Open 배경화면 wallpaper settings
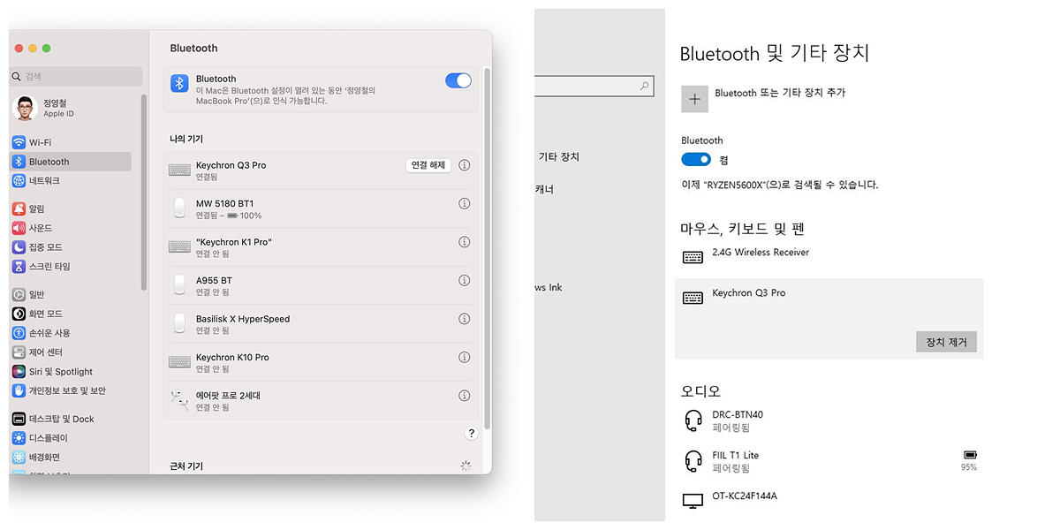Viewport: 1060px width, 530px height. pyautogui.click(x=71, y=458)
